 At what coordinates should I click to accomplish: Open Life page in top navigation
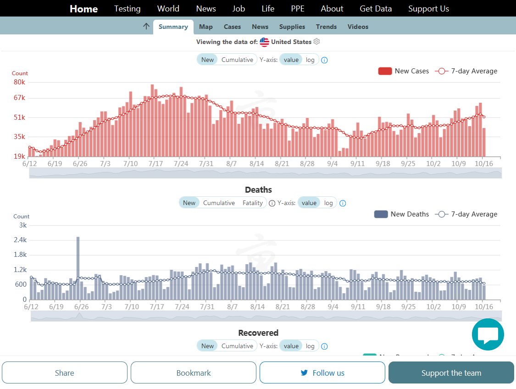pyautogui.click(x=268, y=9)
